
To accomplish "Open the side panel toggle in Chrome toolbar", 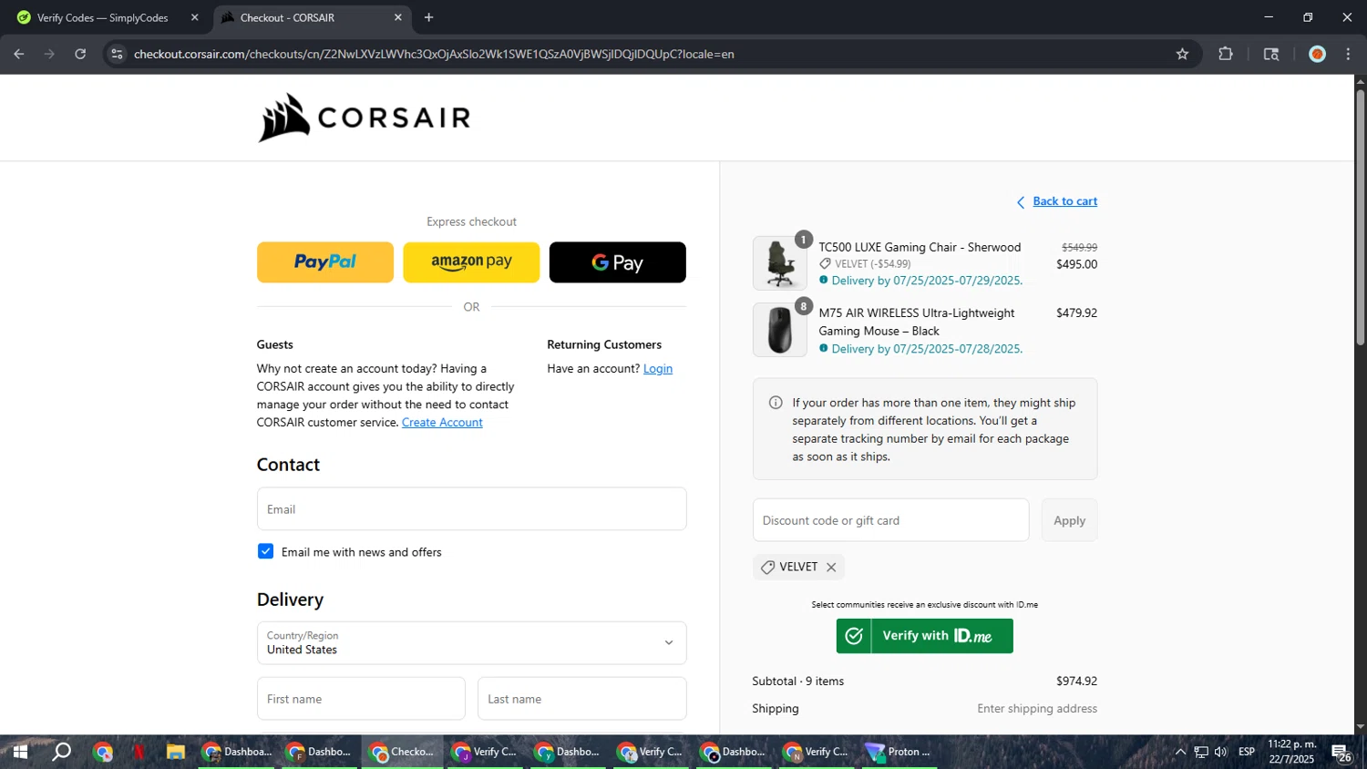I will 1271,54.
